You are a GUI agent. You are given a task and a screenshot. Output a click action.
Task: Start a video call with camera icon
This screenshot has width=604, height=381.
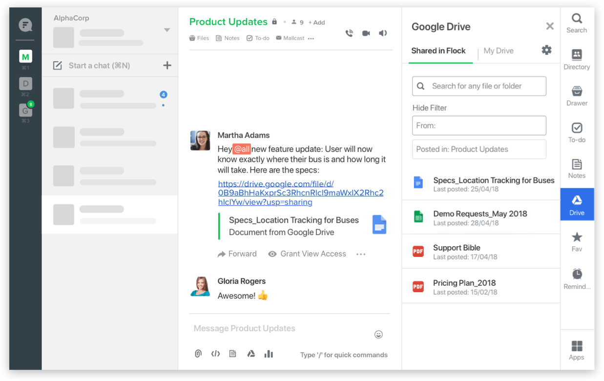coord(366,33)
